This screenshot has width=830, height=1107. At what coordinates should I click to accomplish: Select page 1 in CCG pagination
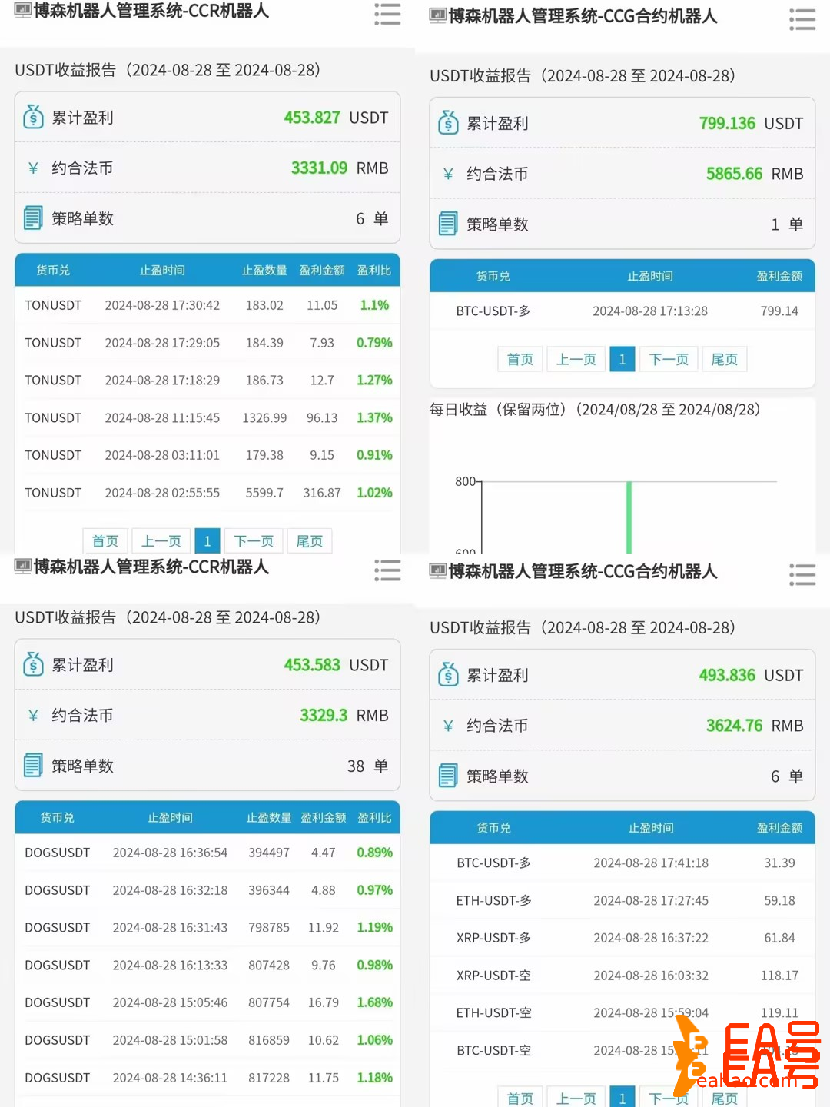[x=622, y=359]
